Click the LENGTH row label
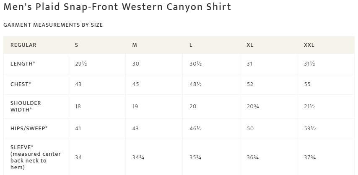358x175 pixels. point(23,64)
